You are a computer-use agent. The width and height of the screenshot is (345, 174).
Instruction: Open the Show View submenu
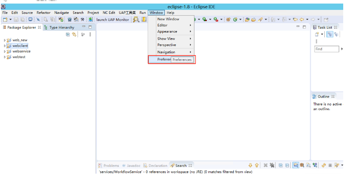coord(171,39)
